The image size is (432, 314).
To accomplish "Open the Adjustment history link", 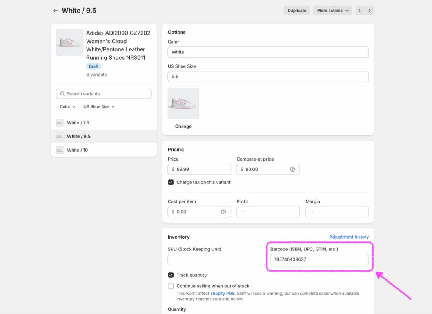I will point(349,237).
